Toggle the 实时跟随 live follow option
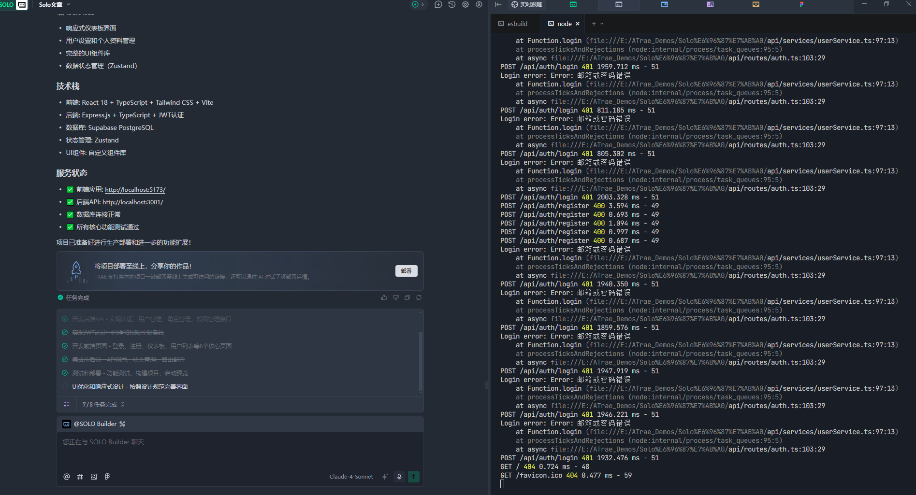Image resolution: width=916 pixels, height=495 pixels. coord(526,4)
